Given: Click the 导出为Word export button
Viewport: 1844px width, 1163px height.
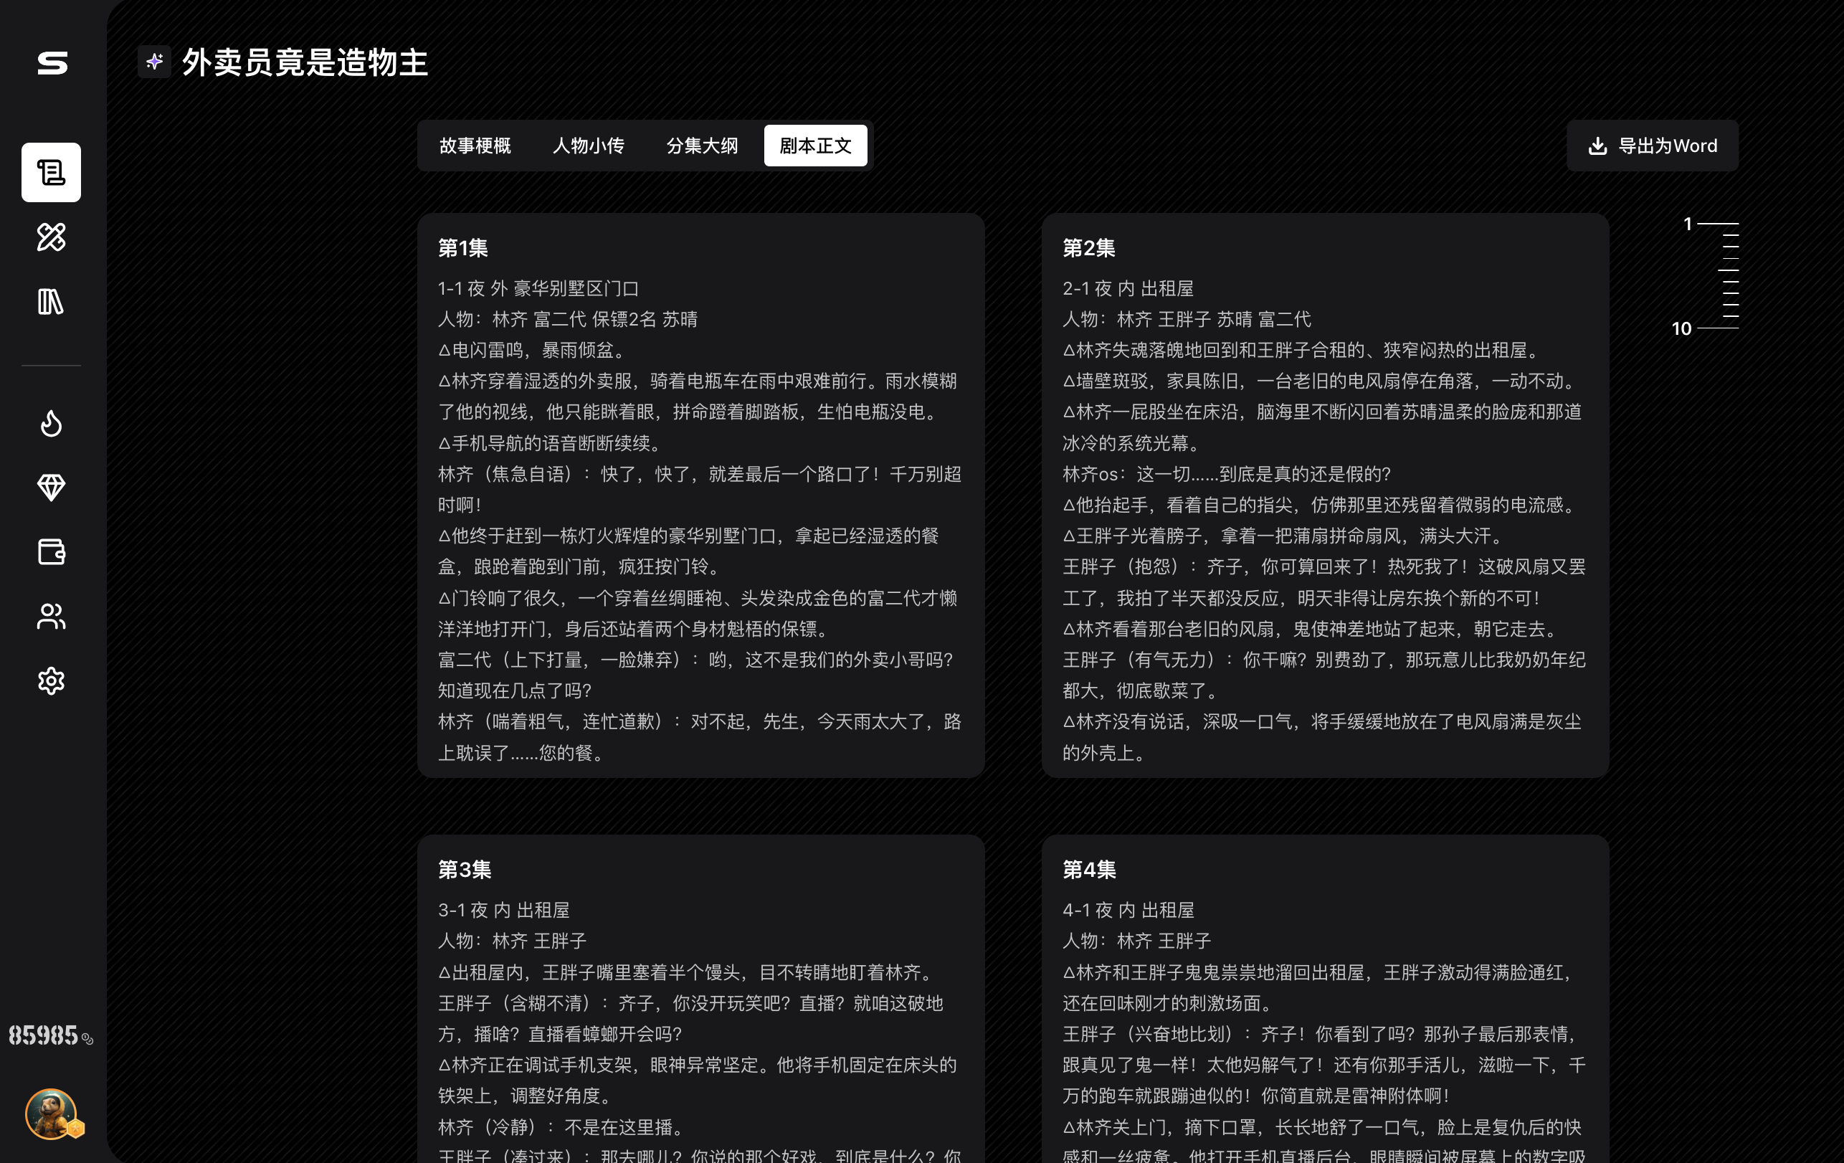Looking at the screenshot, I should [1653, 146].
